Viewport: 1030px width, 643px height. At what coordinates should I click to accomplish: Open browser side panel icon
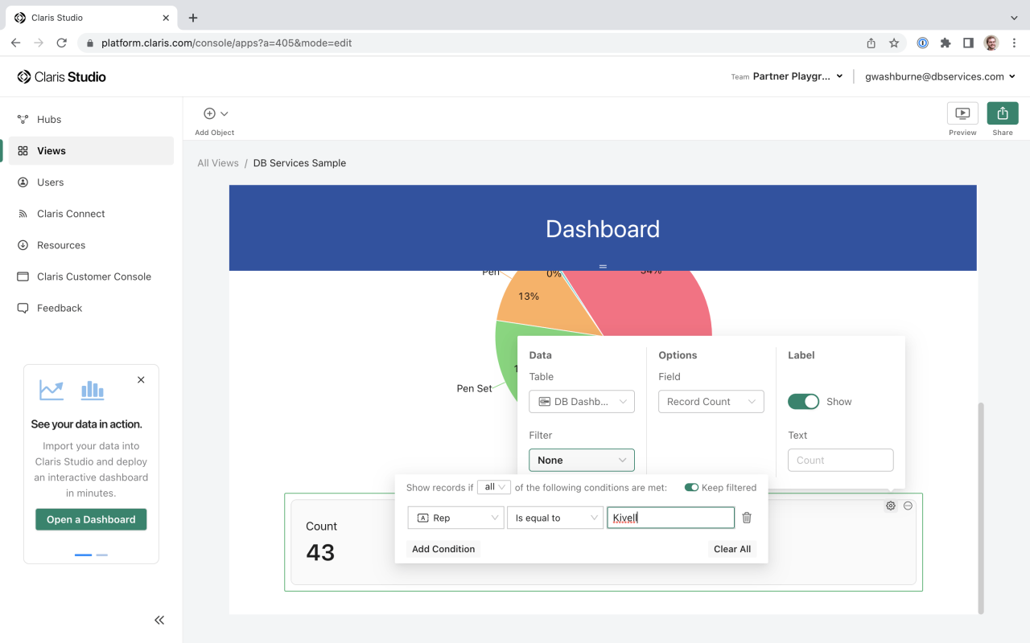968,43
